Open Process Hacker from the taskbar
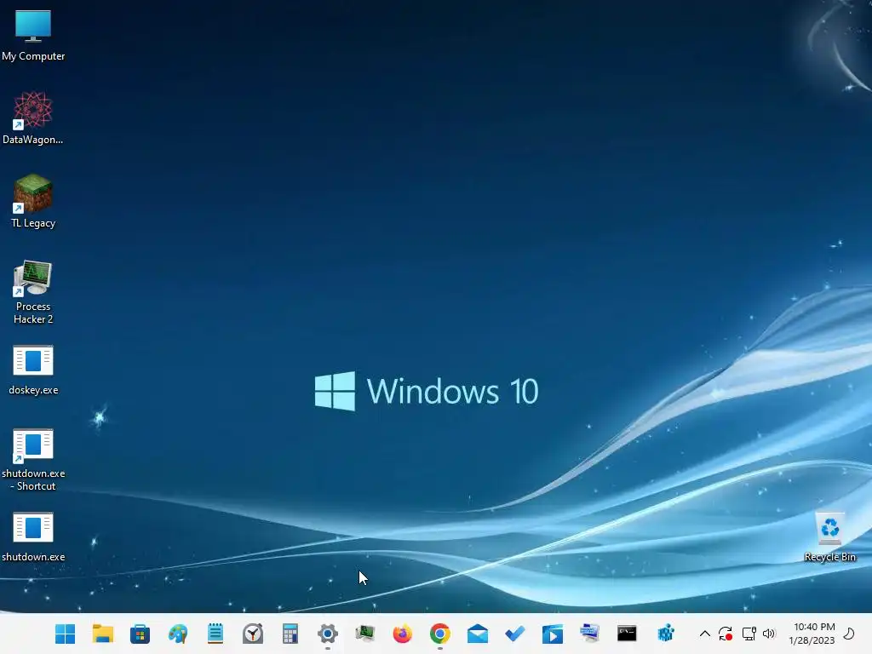The image size is (872, 654). [x=365, y=634]
